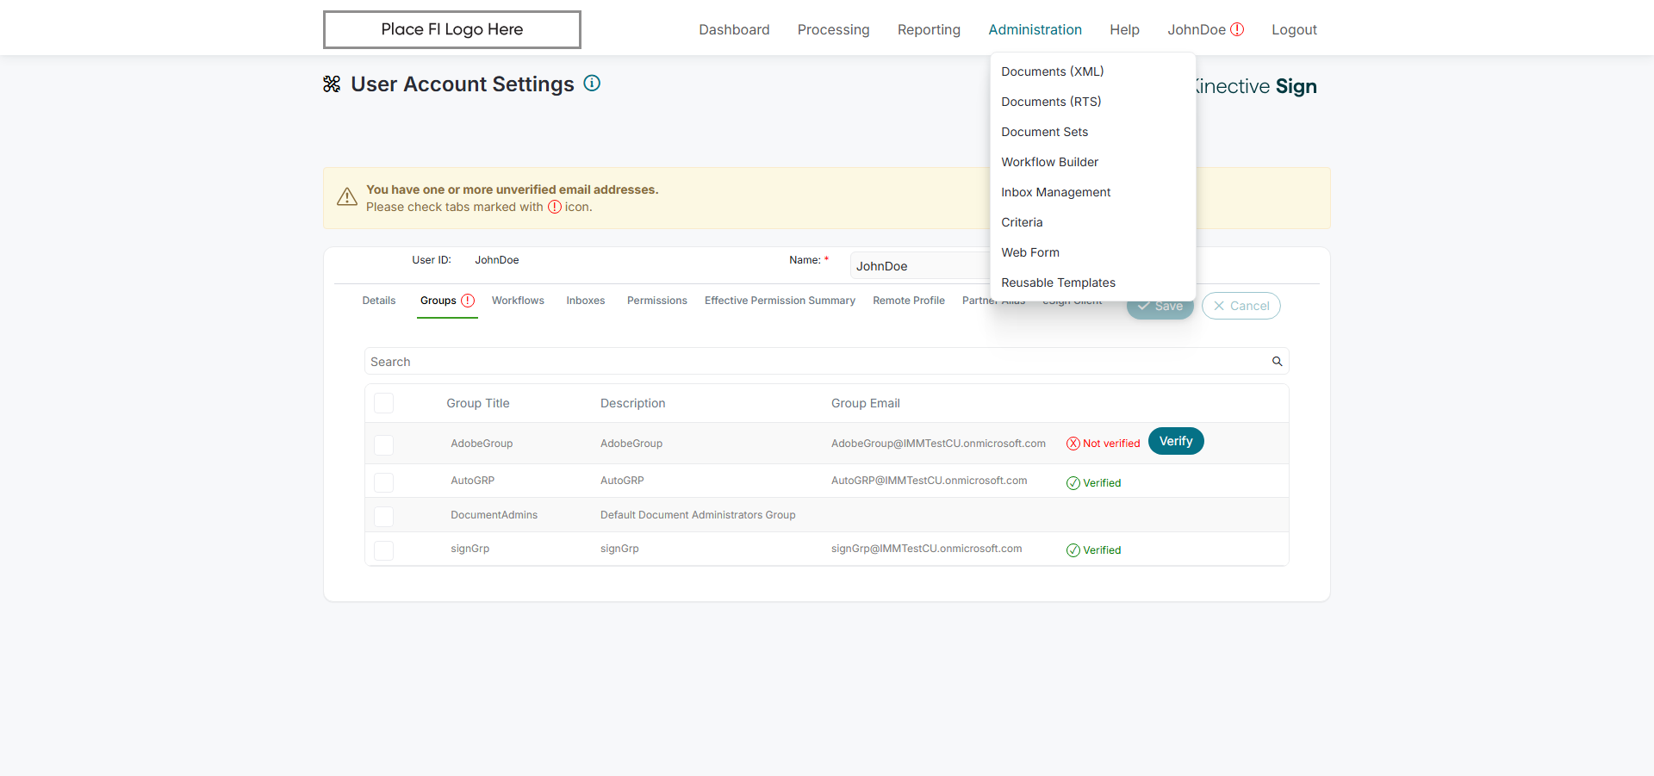Screen dimensions: 1654x776
Task: Click the info icon beside User Account Settings
Action: [592, 84]
